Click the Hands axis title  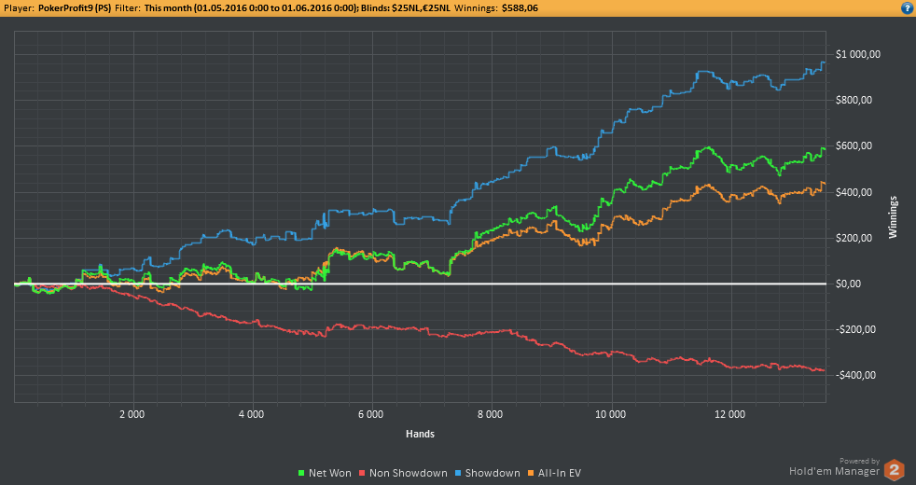[x=420, y=434]
